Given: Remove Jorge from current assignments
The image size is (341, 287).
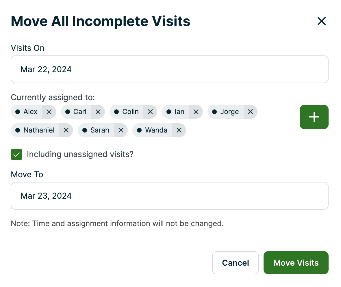Looking at the screenshot, I should [x=250, y=112].
